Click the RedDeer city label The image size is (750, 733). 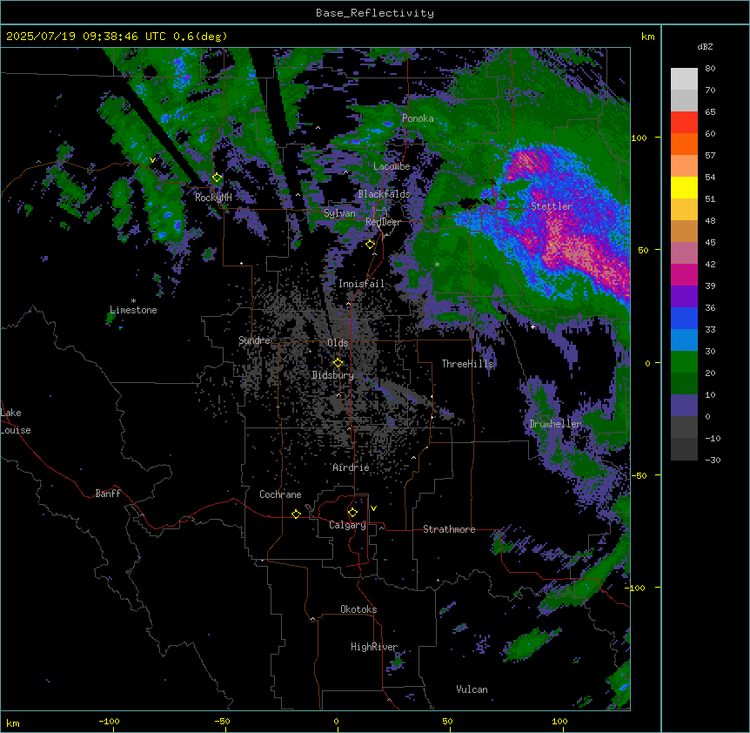point(383,222)
